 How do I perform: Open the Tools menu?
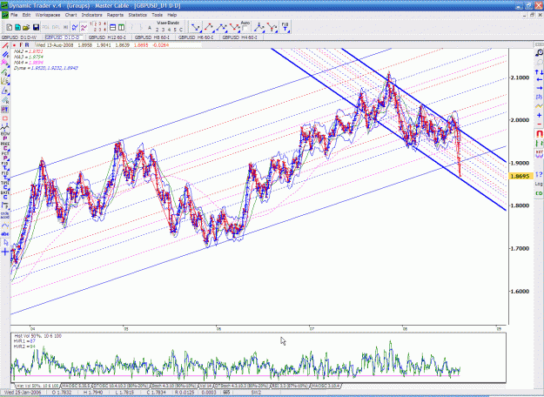158,15
